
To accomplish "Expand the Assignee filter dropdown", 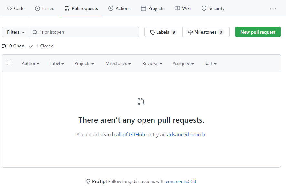I will (183, 64).
